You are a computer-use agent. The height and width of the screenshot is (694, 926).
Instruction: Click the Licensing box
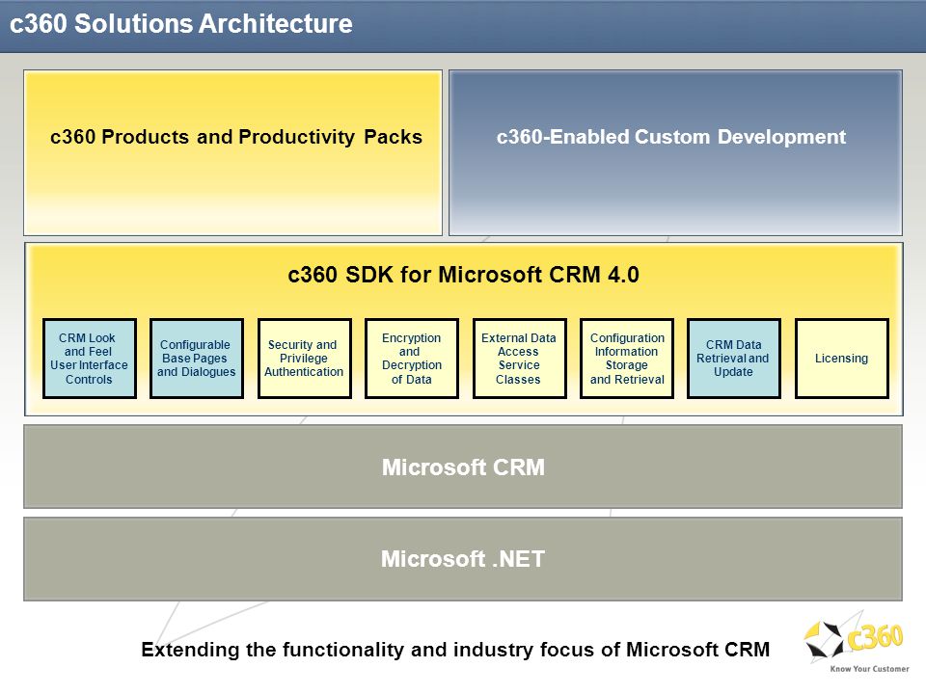tap(841, 359)
